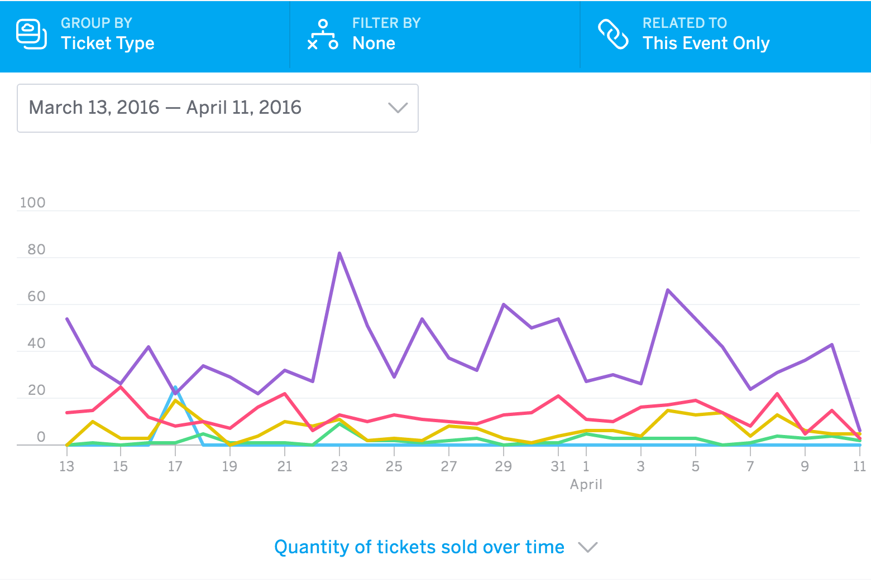
Task: Click the blue line peak at March 17
Action: click(175, 388)
